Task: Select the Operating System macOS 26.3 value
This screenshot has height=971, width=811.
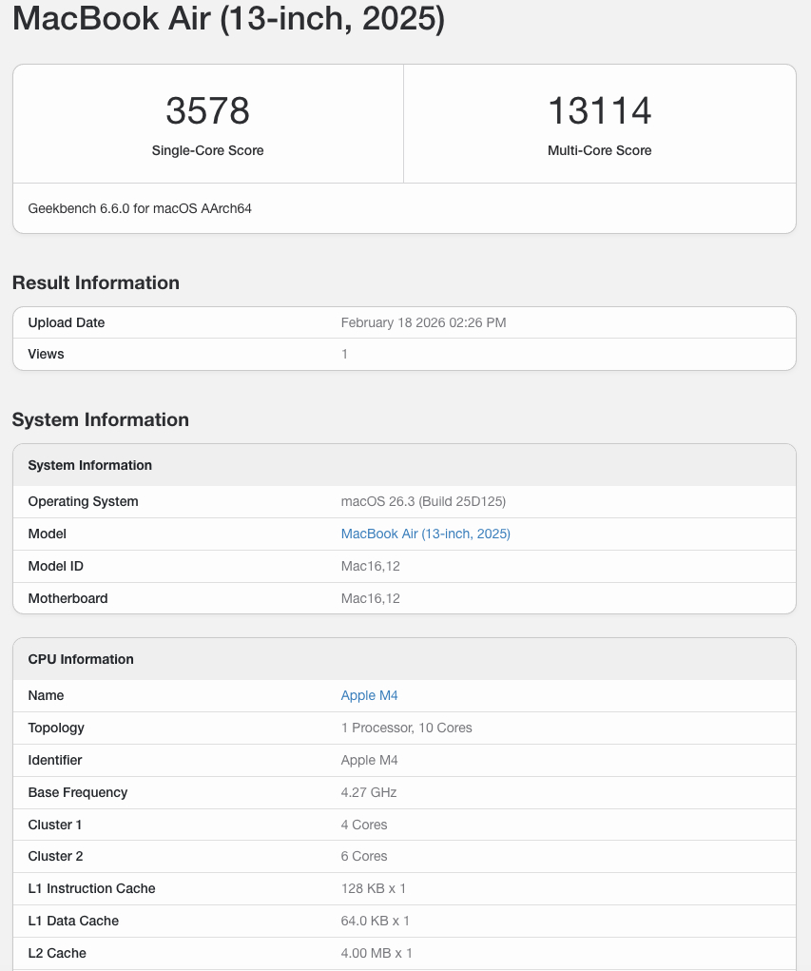Action: coord(424,501)
